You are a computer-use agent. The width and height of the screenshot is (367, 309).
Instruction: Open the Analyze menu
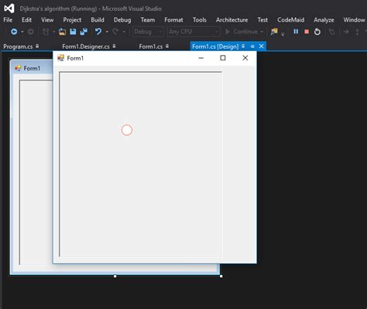tap(324, 20)
